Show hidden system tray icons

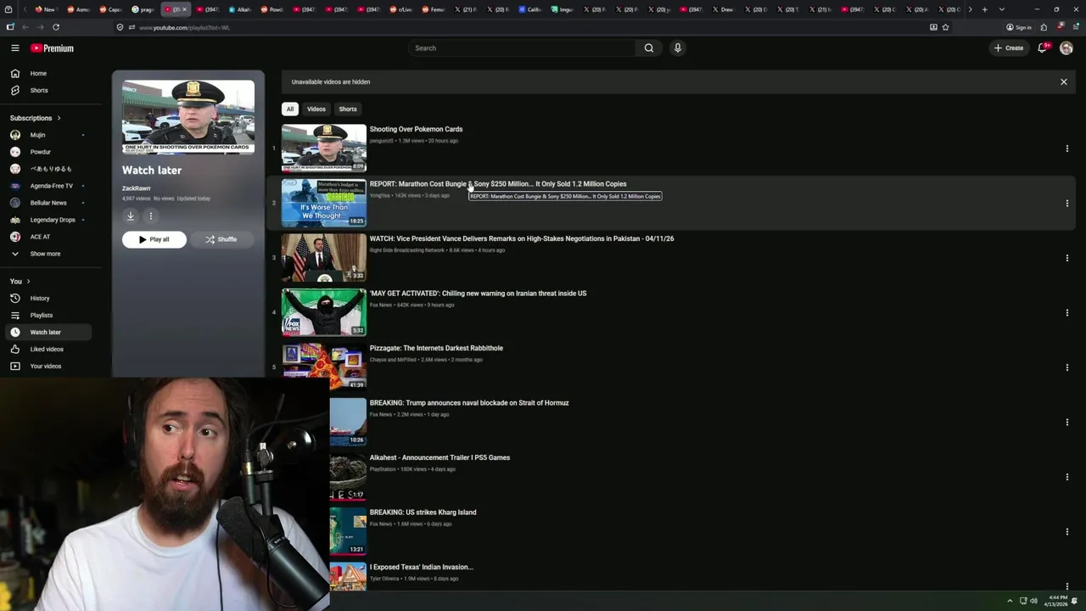click(x=1010, y=601)
